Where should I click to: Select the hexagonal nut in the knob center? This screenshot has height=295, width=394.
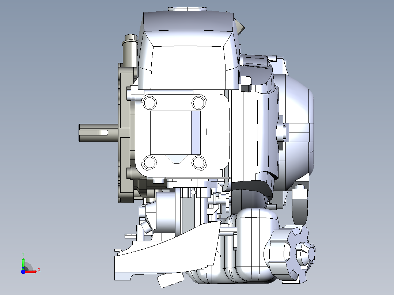(x=305, y=252)
